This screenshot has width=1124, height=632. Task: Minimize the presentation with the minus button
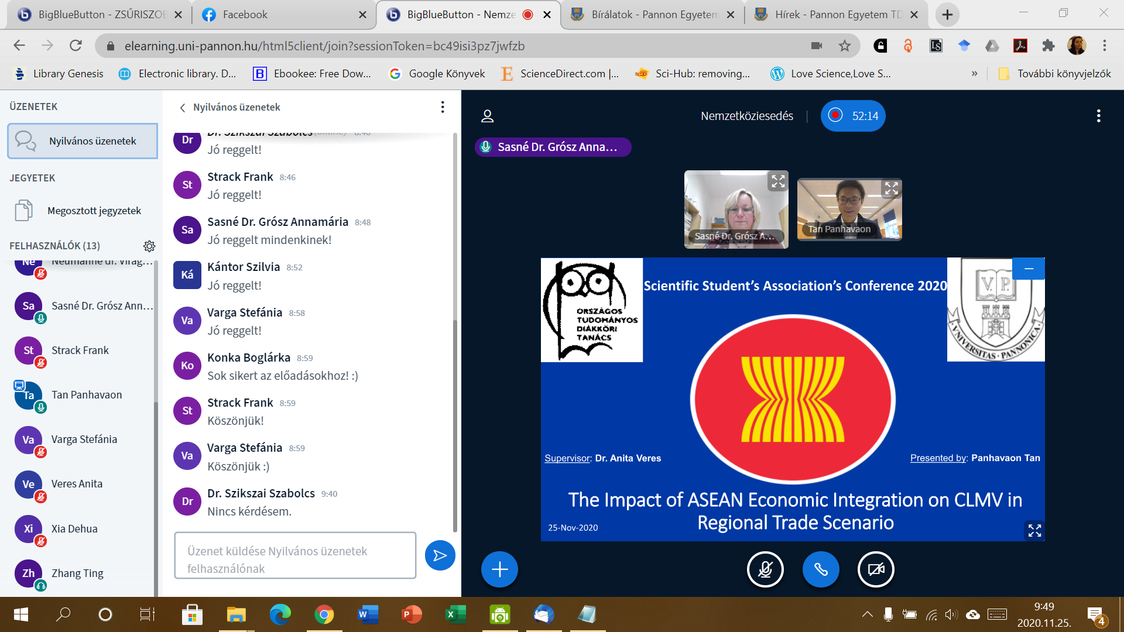1029,269
